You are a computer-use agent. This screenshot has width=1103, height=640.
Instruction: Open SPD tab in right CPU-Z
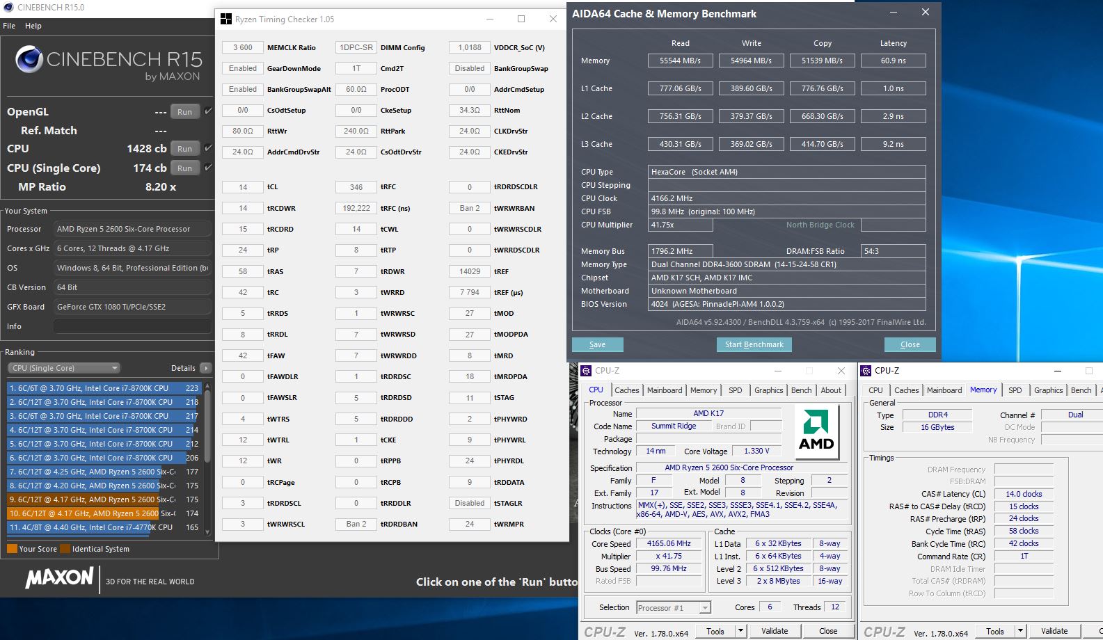(x=1015, y=390)
